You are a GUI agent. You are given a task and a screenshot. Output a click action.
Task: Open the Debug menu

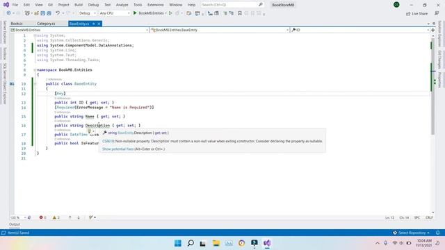tap(93, 5)
